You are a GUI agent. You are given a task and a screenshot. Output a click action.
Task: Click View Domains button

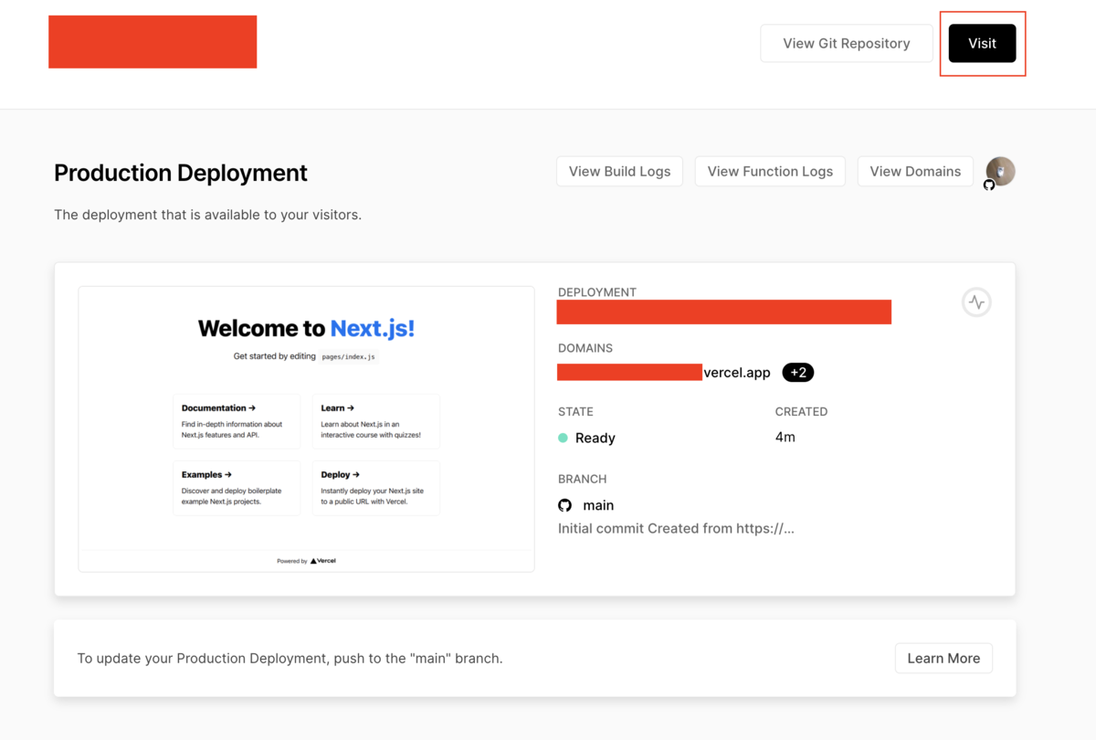tap(915, 171)
